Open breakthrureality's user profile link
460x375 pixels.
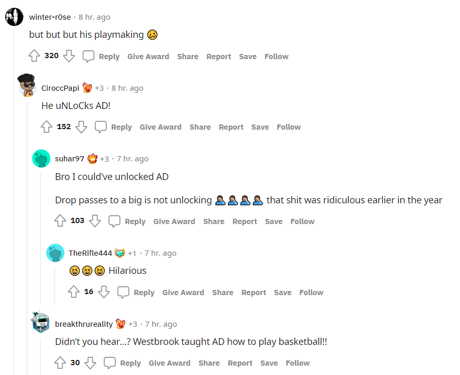[84, 324]
